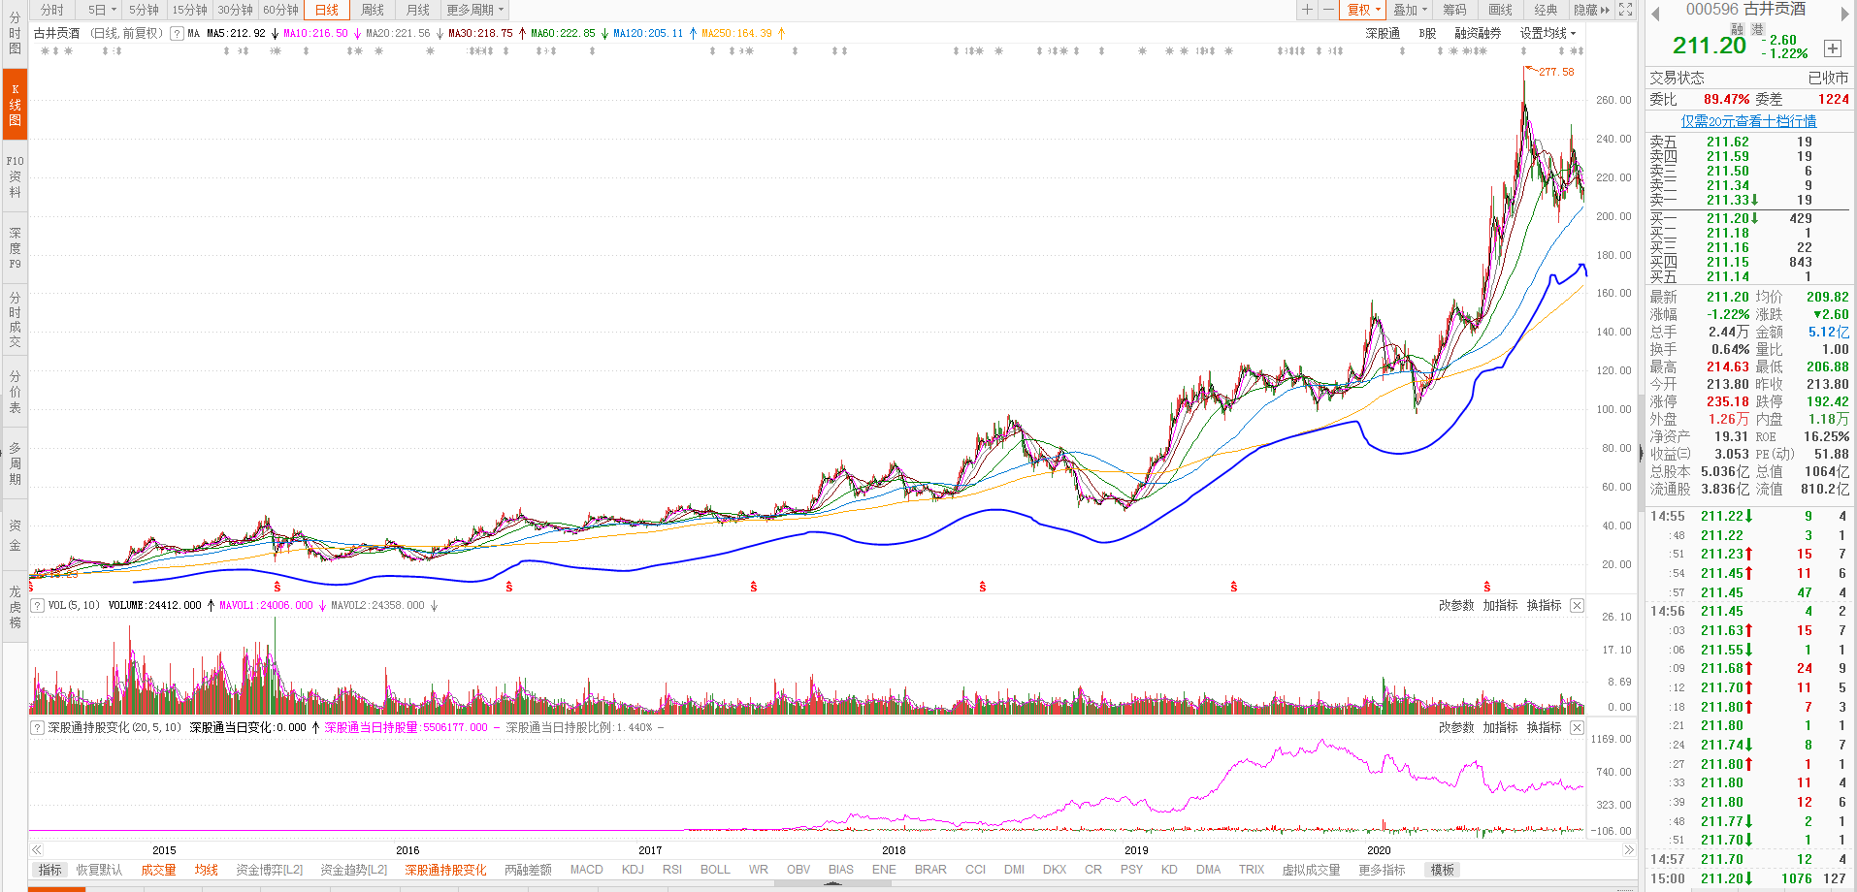The image size is (1857, 892).
Task: Go to next stock with right arrow
Action: (x=1845, y=13)
